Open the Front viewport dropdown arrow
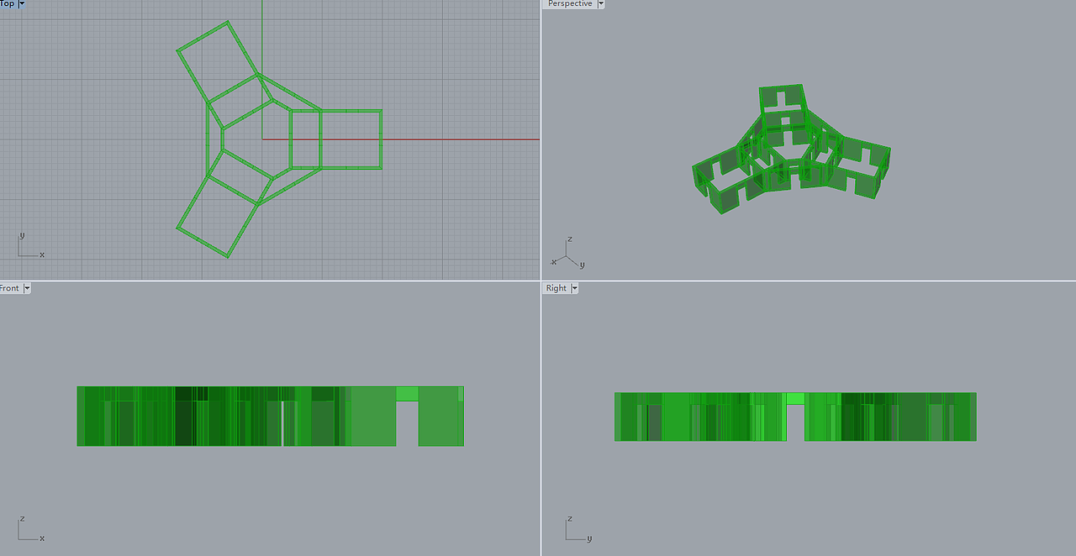This screenshot has width=1076, height=556. click(x=27, y=288)
